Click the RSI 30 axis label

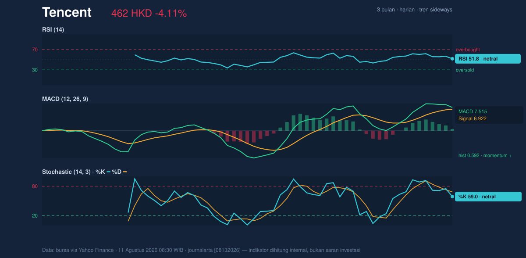35,70
